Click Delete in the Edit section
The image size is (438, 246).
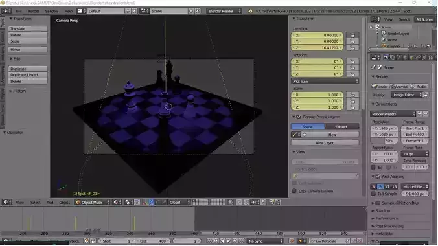28,82
